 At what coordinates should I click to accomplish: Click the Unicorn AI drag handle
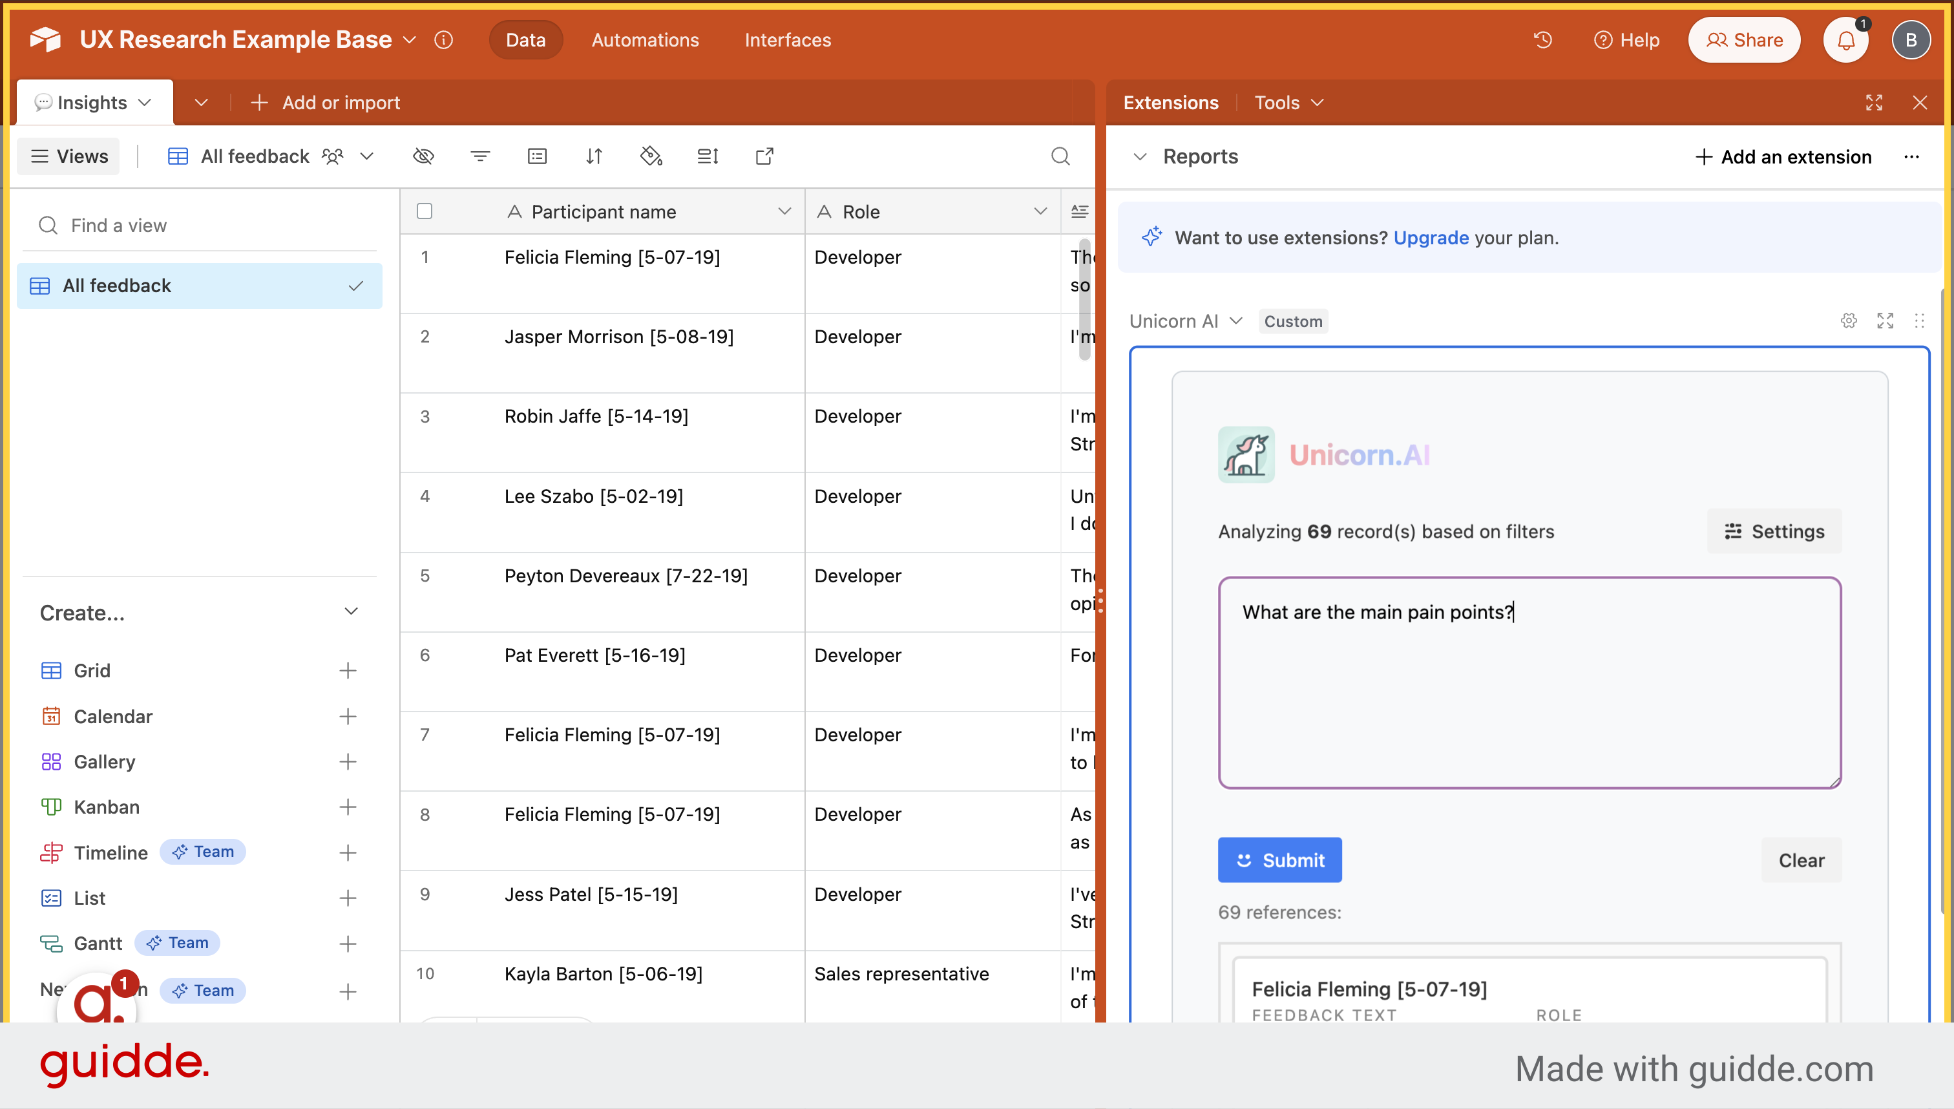[1919, 321]
